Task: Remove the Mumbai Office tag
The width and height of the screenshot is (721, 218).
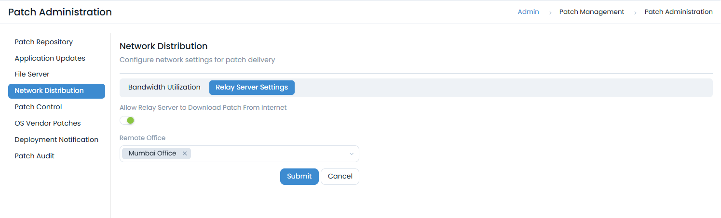Action: click(185, 154)
